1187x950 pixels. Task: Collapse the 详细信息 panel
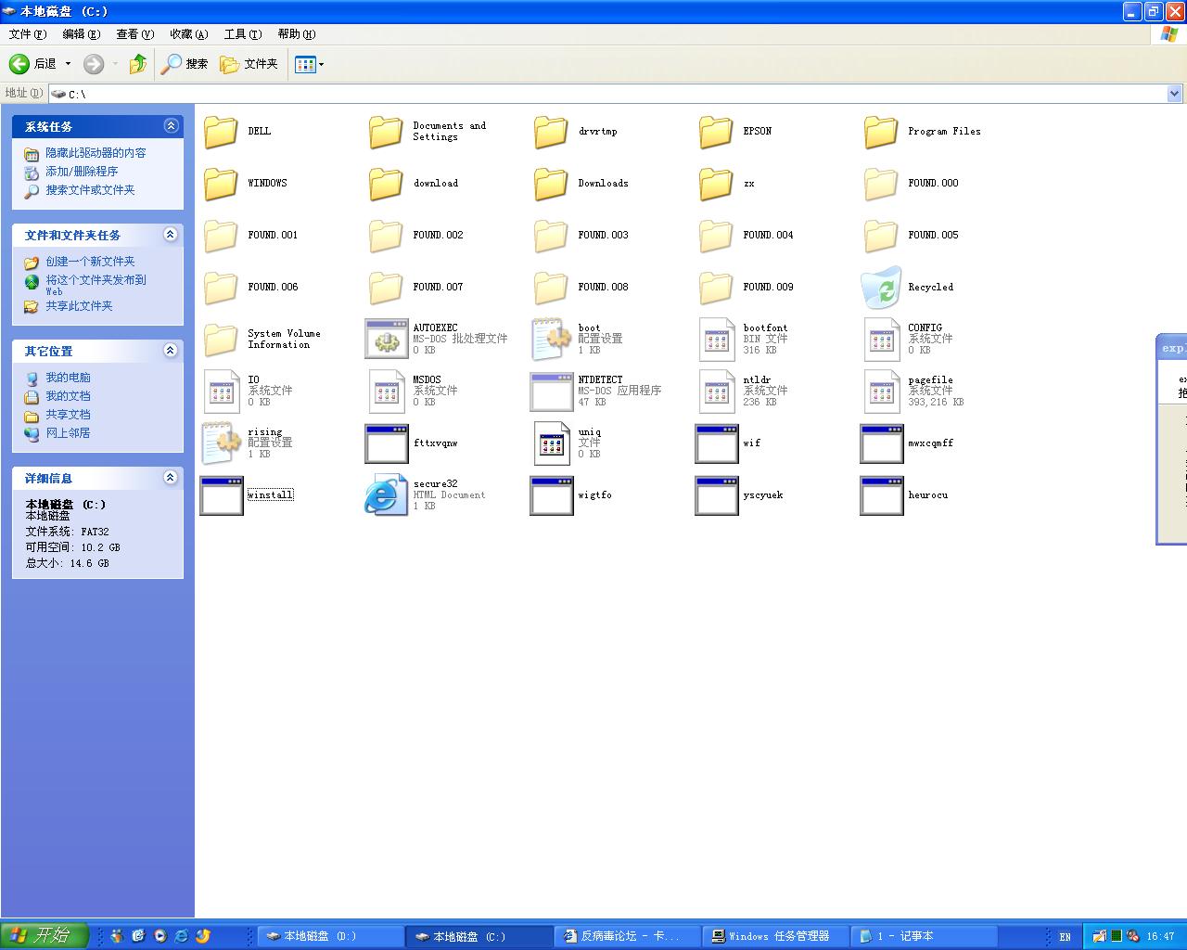pyautogui.click(x=171, y=478)
